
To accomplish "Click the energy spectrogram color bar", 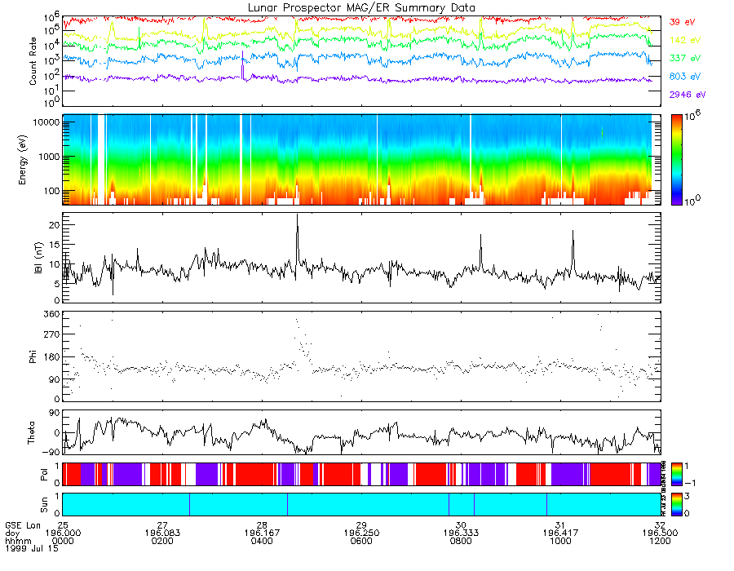I will pos(676,160).
